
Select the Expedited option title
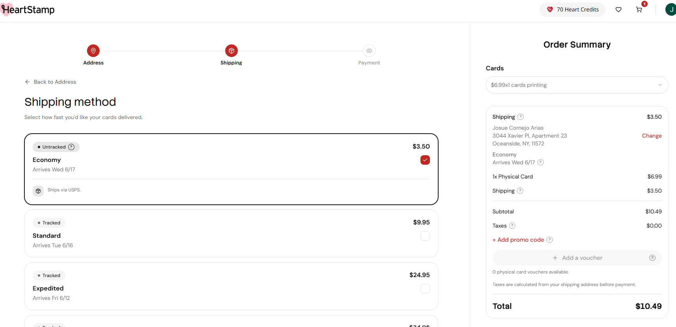pyautogui.click(x=48, y=288)
